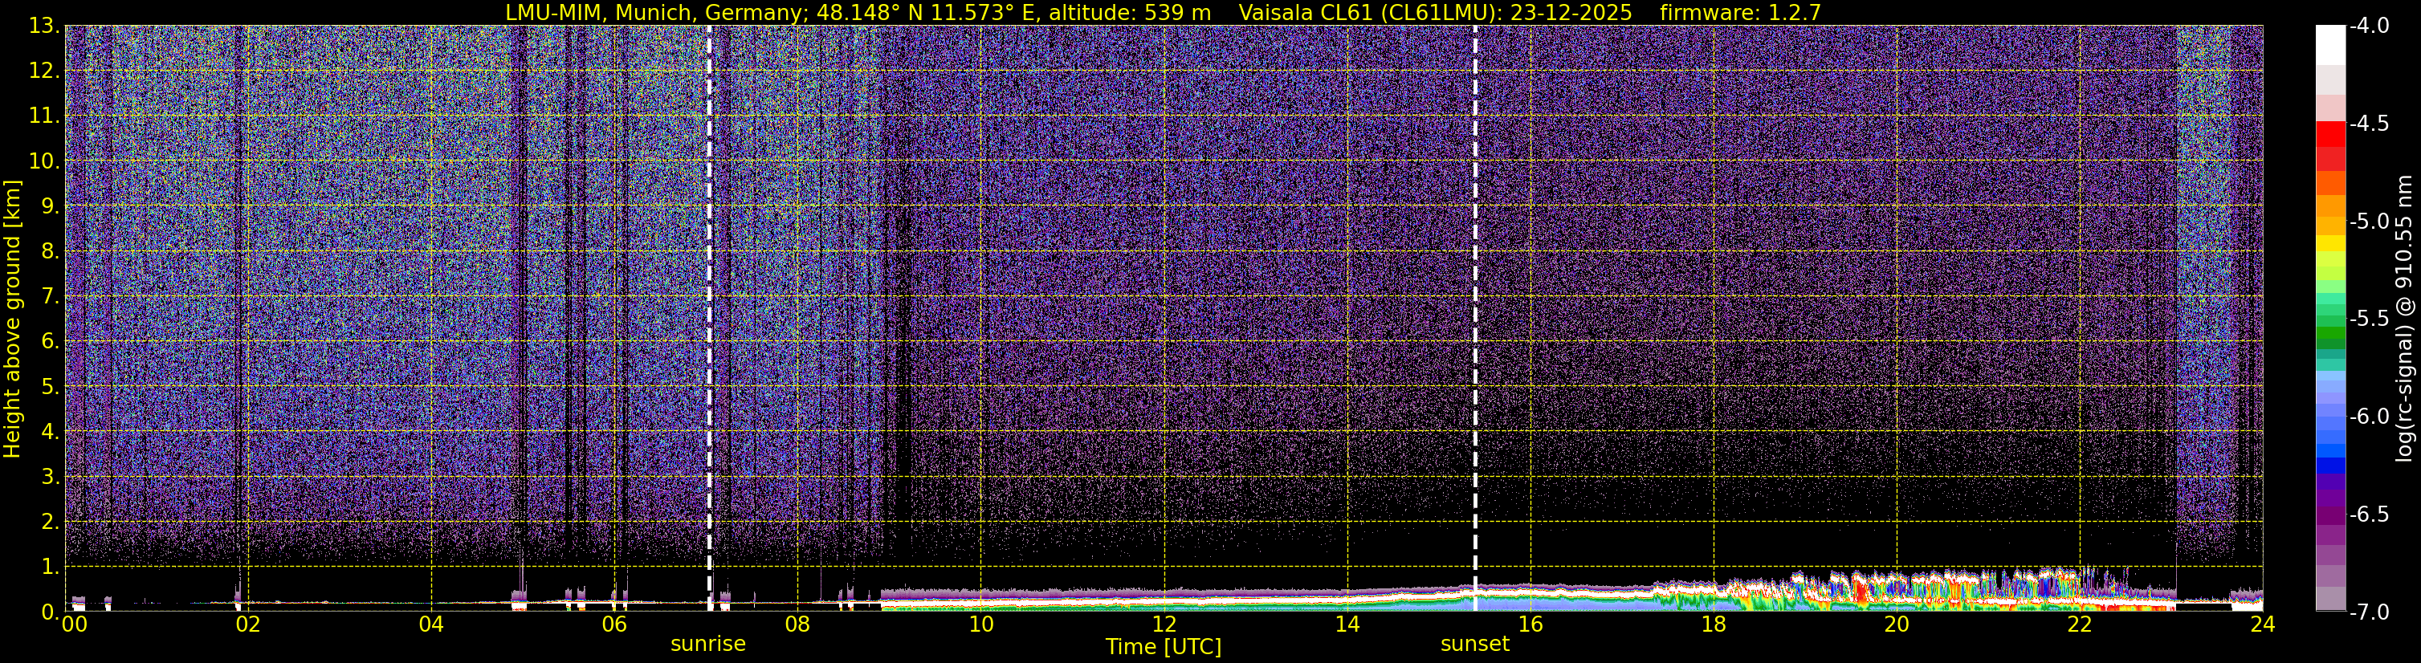This screenshot has height=663, width=2421.
Task: Select the 'Time [UTC]' axis label
Action: (x=1164, y=647)
